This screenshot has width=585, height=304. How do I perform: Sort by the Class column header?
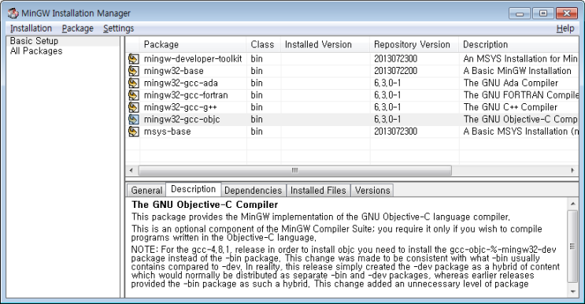(264, 44)
